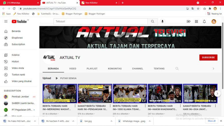Show next videos with the carousel arrow
This screenshot has height=126, width=224.
pos(217,93)
